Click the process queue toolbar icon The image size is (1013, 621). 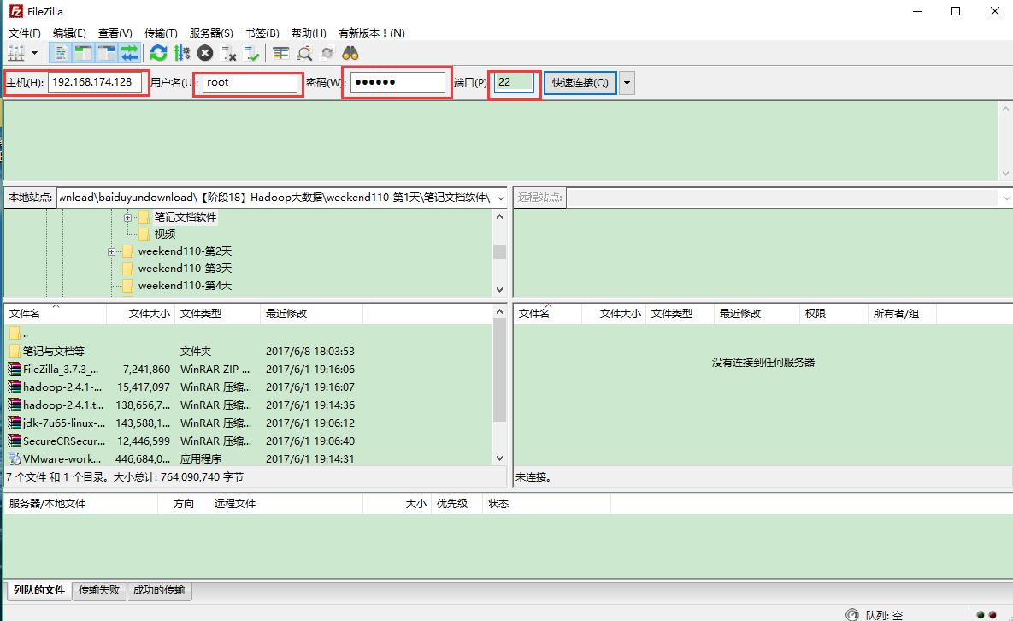tap(182, 54)
